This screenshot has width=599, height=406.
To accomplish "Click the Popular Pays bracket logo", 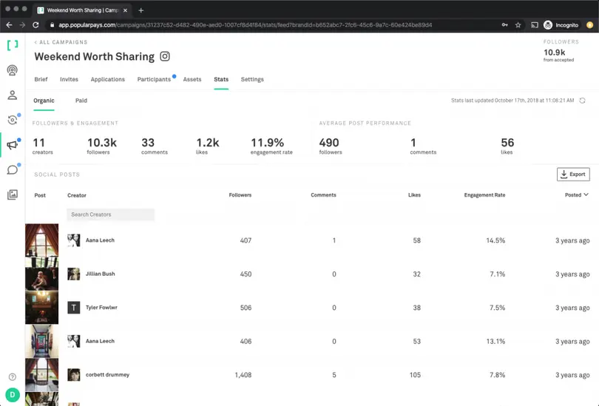I will (x=12, y=46).
